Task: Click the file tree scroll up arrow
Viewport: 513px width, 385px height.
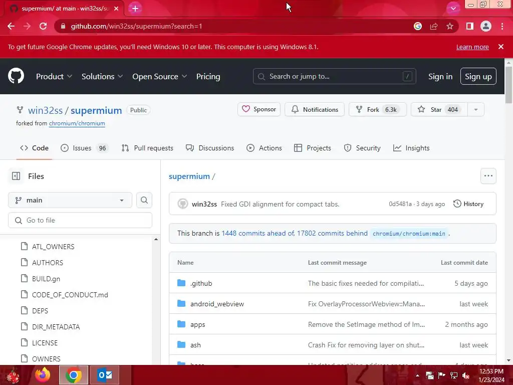Action: click(156, 239)
